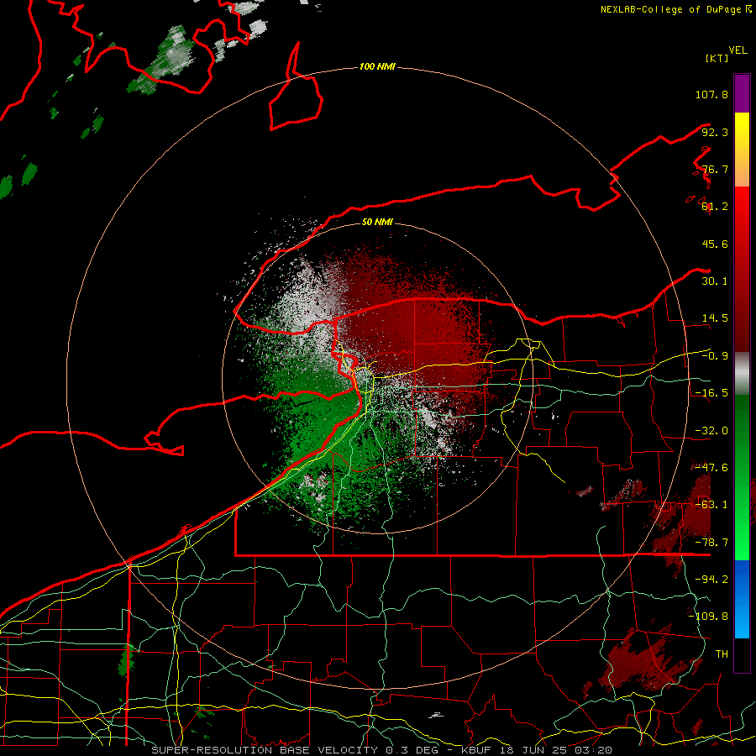Screen dimensions: 756x756
Task: Click the 107.8 value on velocity scale
Action: point(711,94)
